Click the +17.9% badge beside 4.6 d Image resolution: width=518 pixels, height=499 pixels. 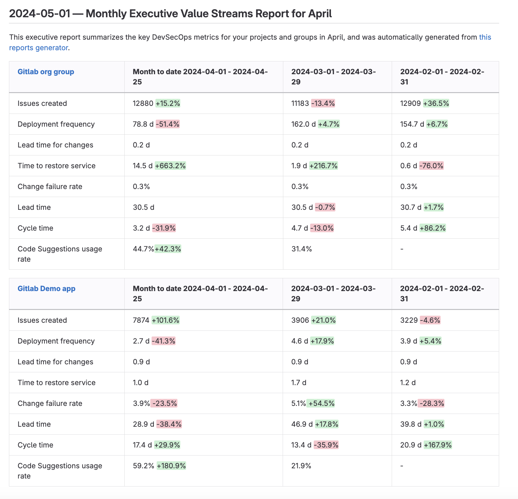click(322, 341)
